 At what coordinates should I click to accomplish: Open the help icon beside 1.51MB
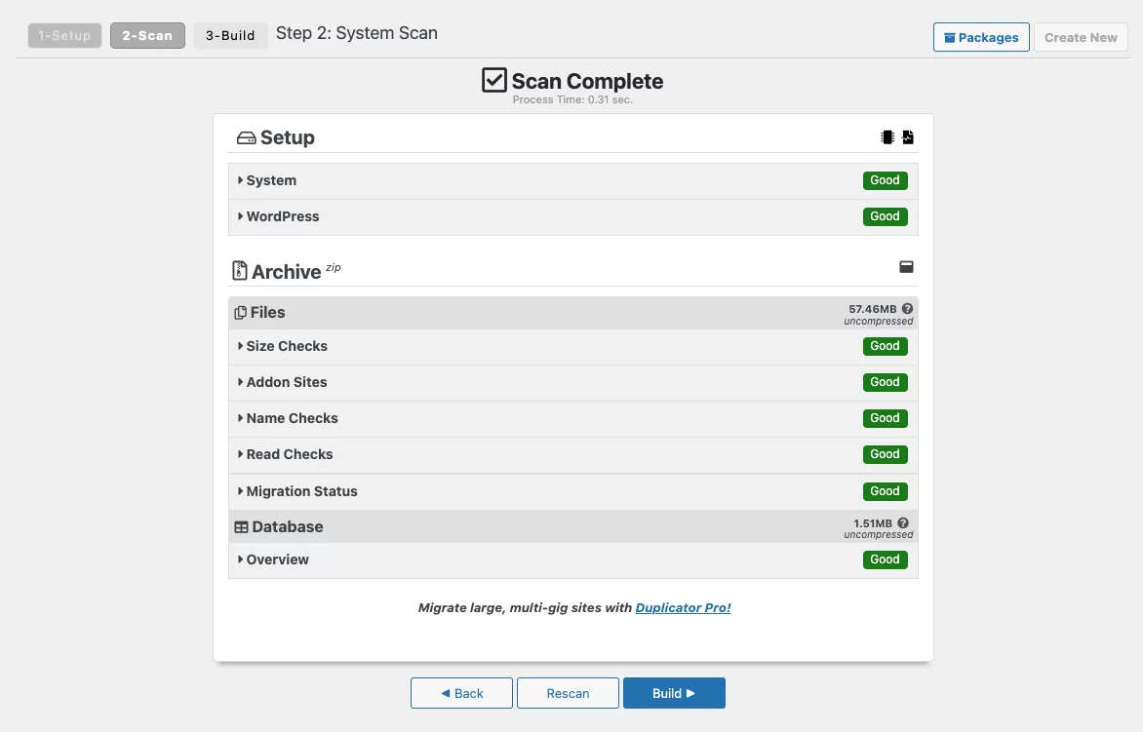coord(903,523)
